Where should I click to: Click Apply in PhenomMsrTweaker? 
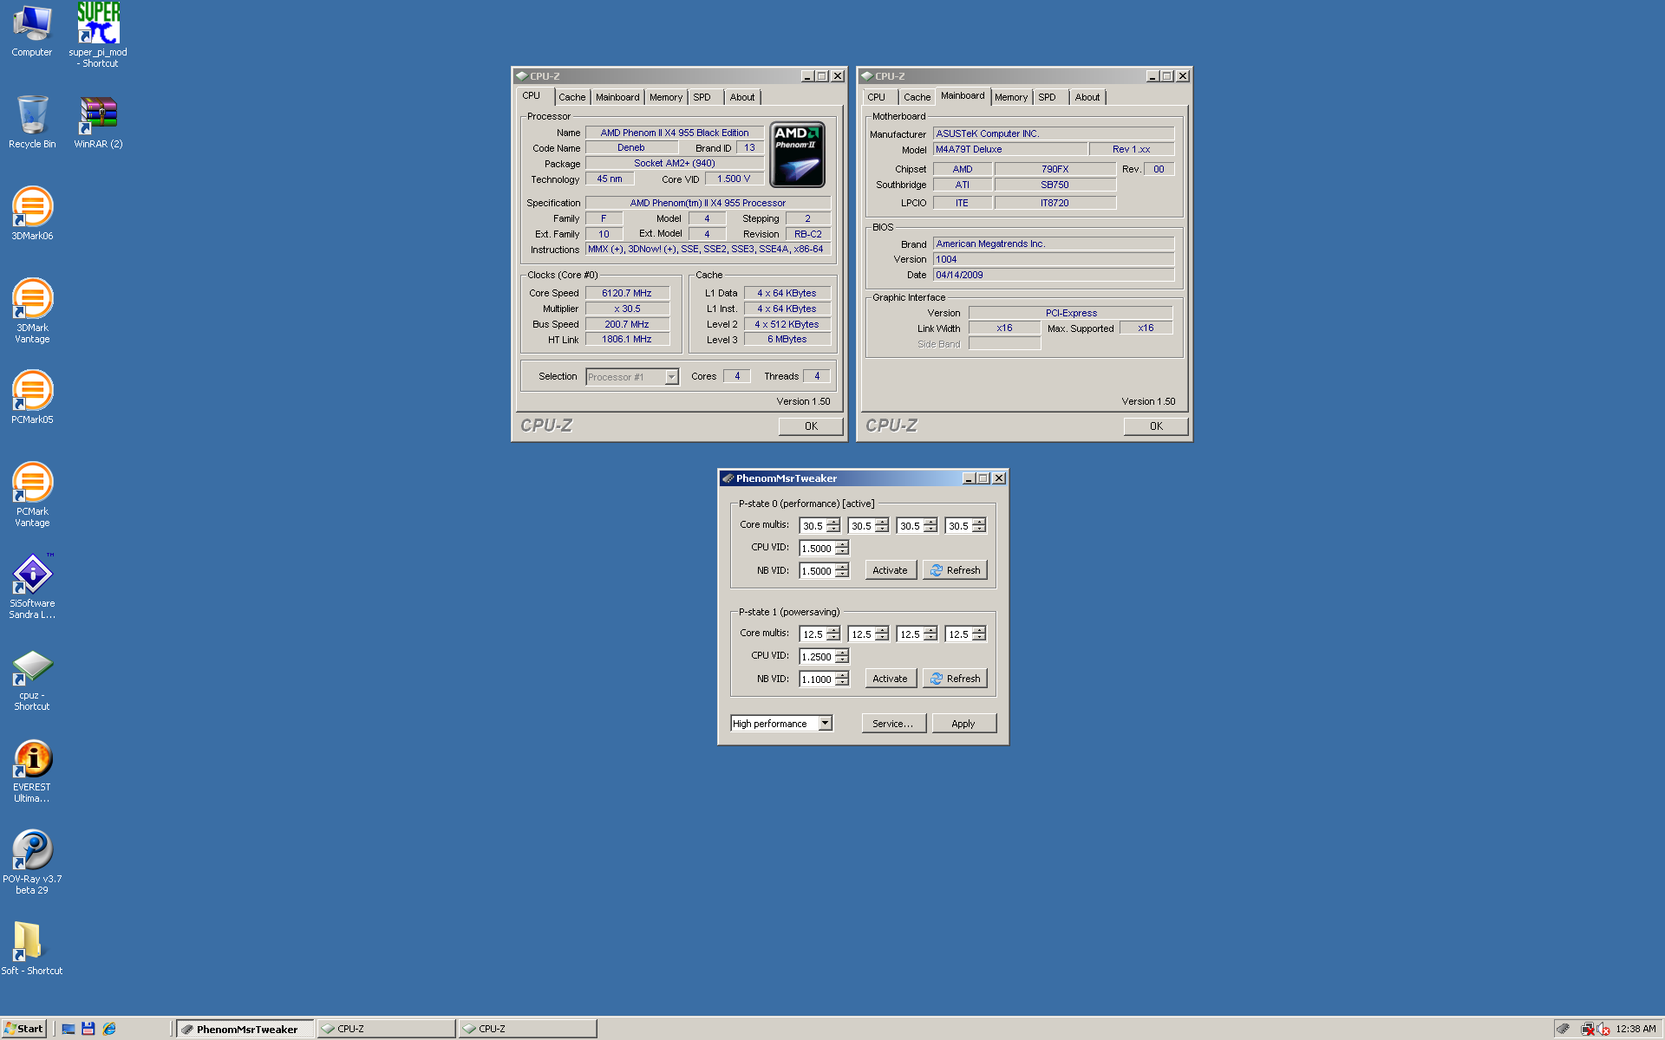point(963,724)
